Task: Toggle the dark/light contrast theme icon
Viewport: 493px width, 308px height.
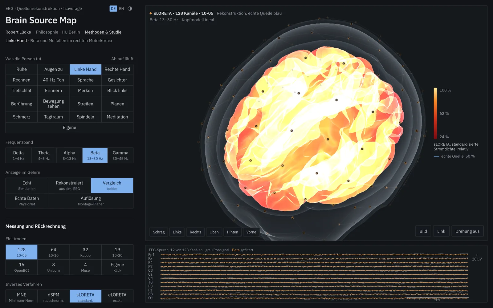Action: pos(130,9)
